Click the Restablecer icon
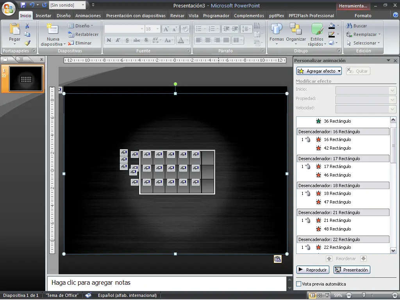 (x=71, y=34)
